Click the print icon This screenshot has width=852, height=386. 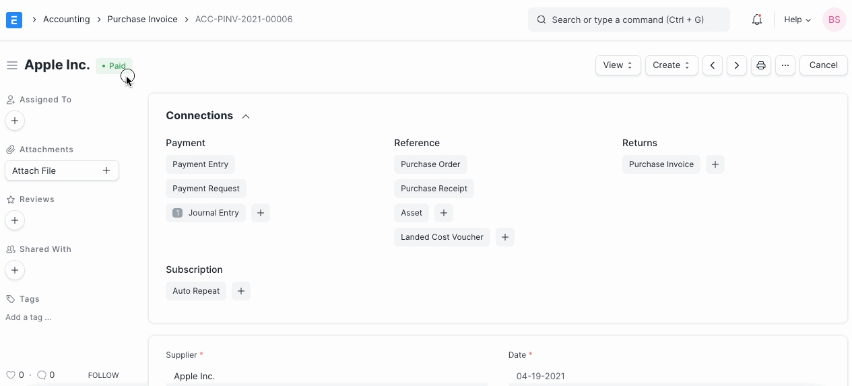click(760, 65)
